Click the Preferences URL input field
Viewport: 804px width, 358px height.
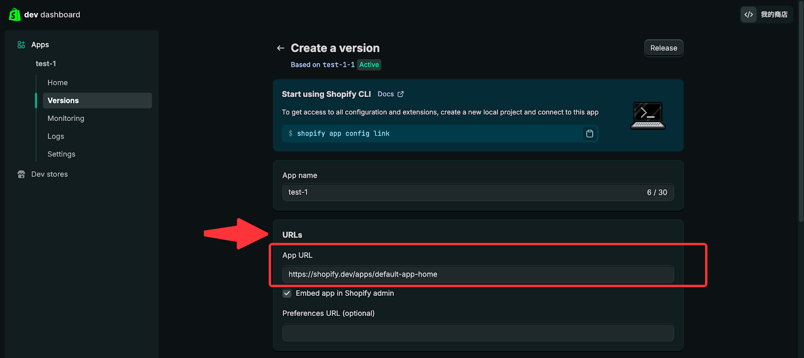pos(477,332)
